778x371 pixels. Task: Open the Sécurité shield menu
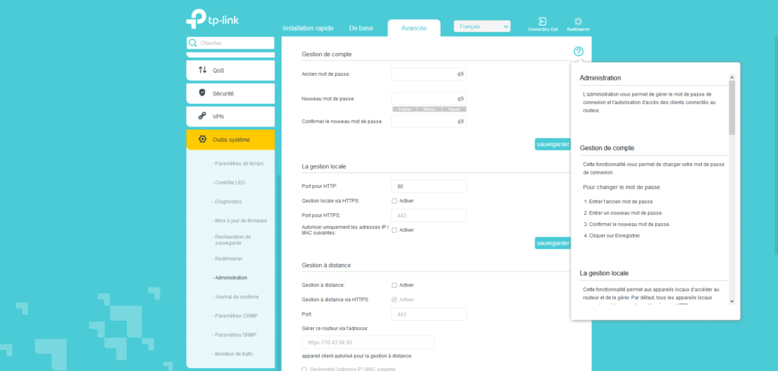coord(202,93)
